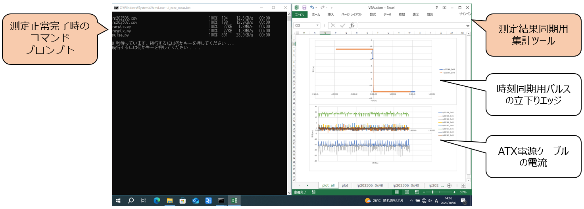Switch to Page Break Preview view
The height and width of the screenshot is (209, 584).
(x=417, y=192)
